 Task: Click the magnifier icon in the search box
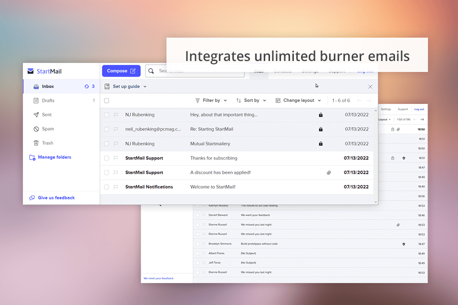[151, 71]
